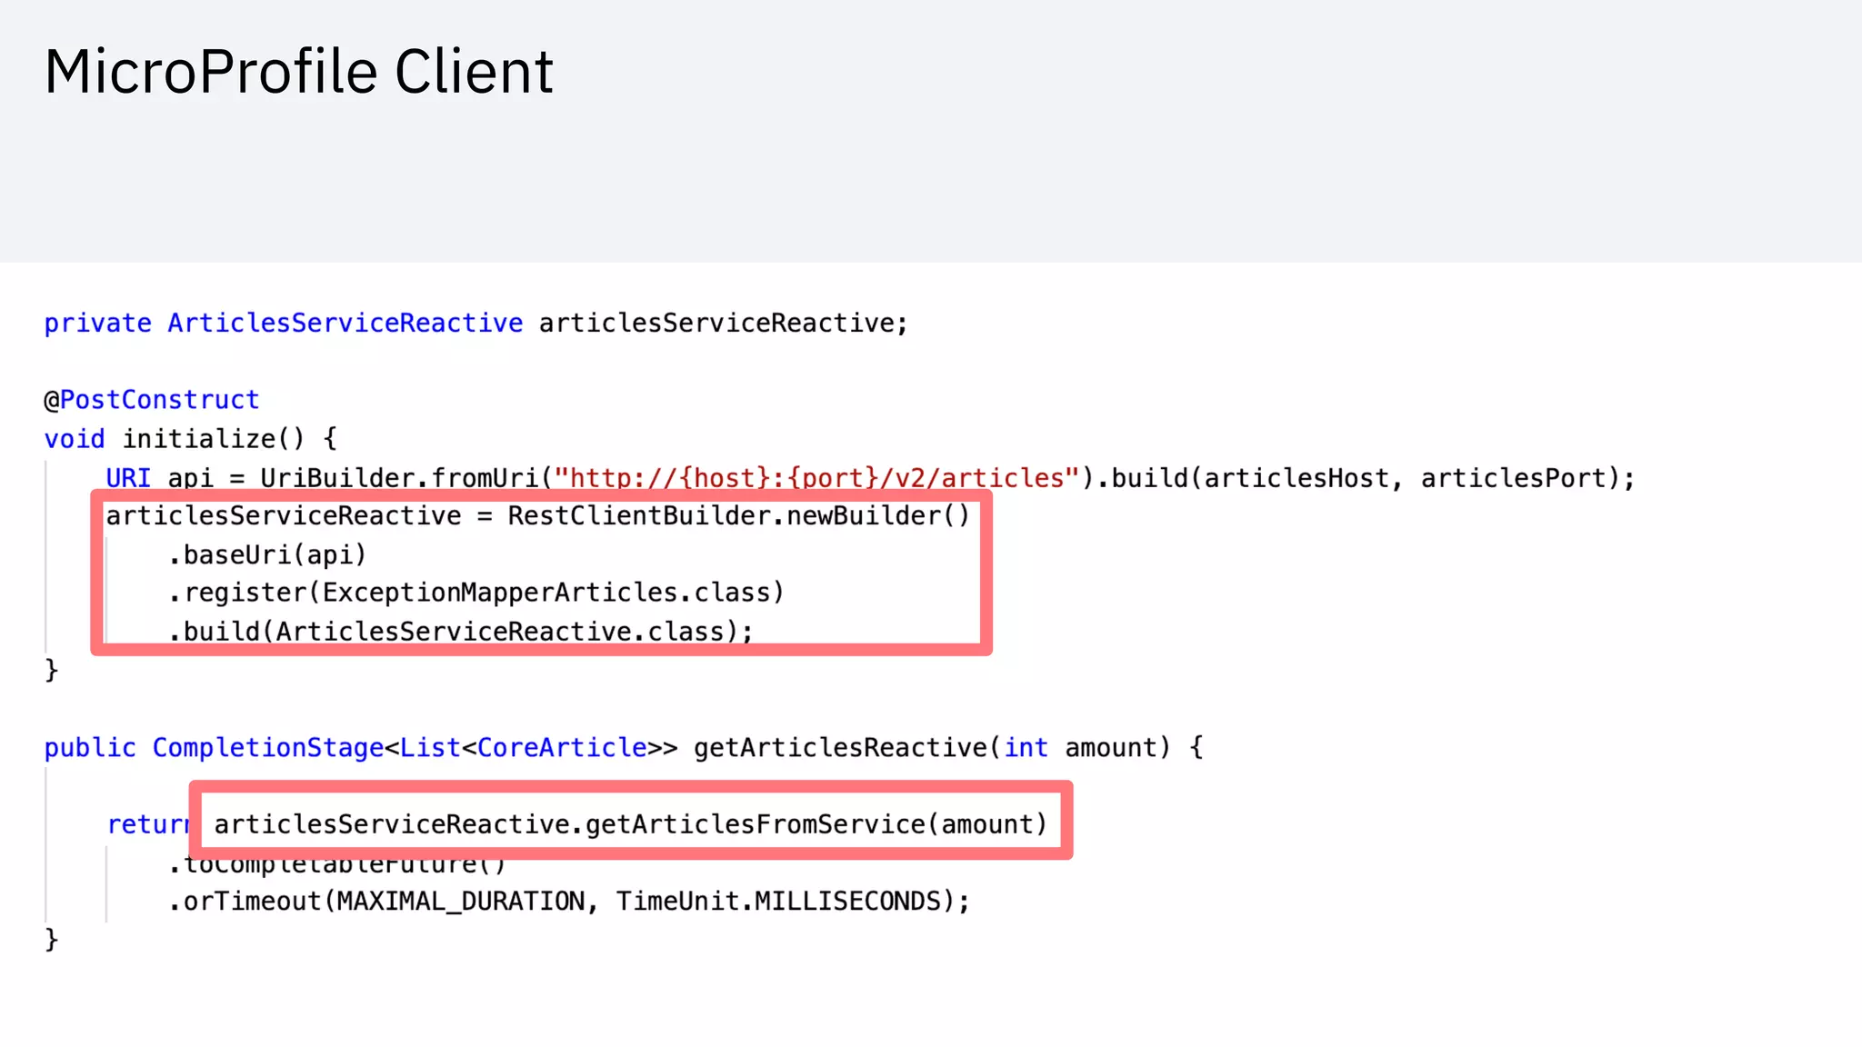Click the .baseUri(api) call line
Viewport: 1862px width, 1047px height.
coord(266,555)
